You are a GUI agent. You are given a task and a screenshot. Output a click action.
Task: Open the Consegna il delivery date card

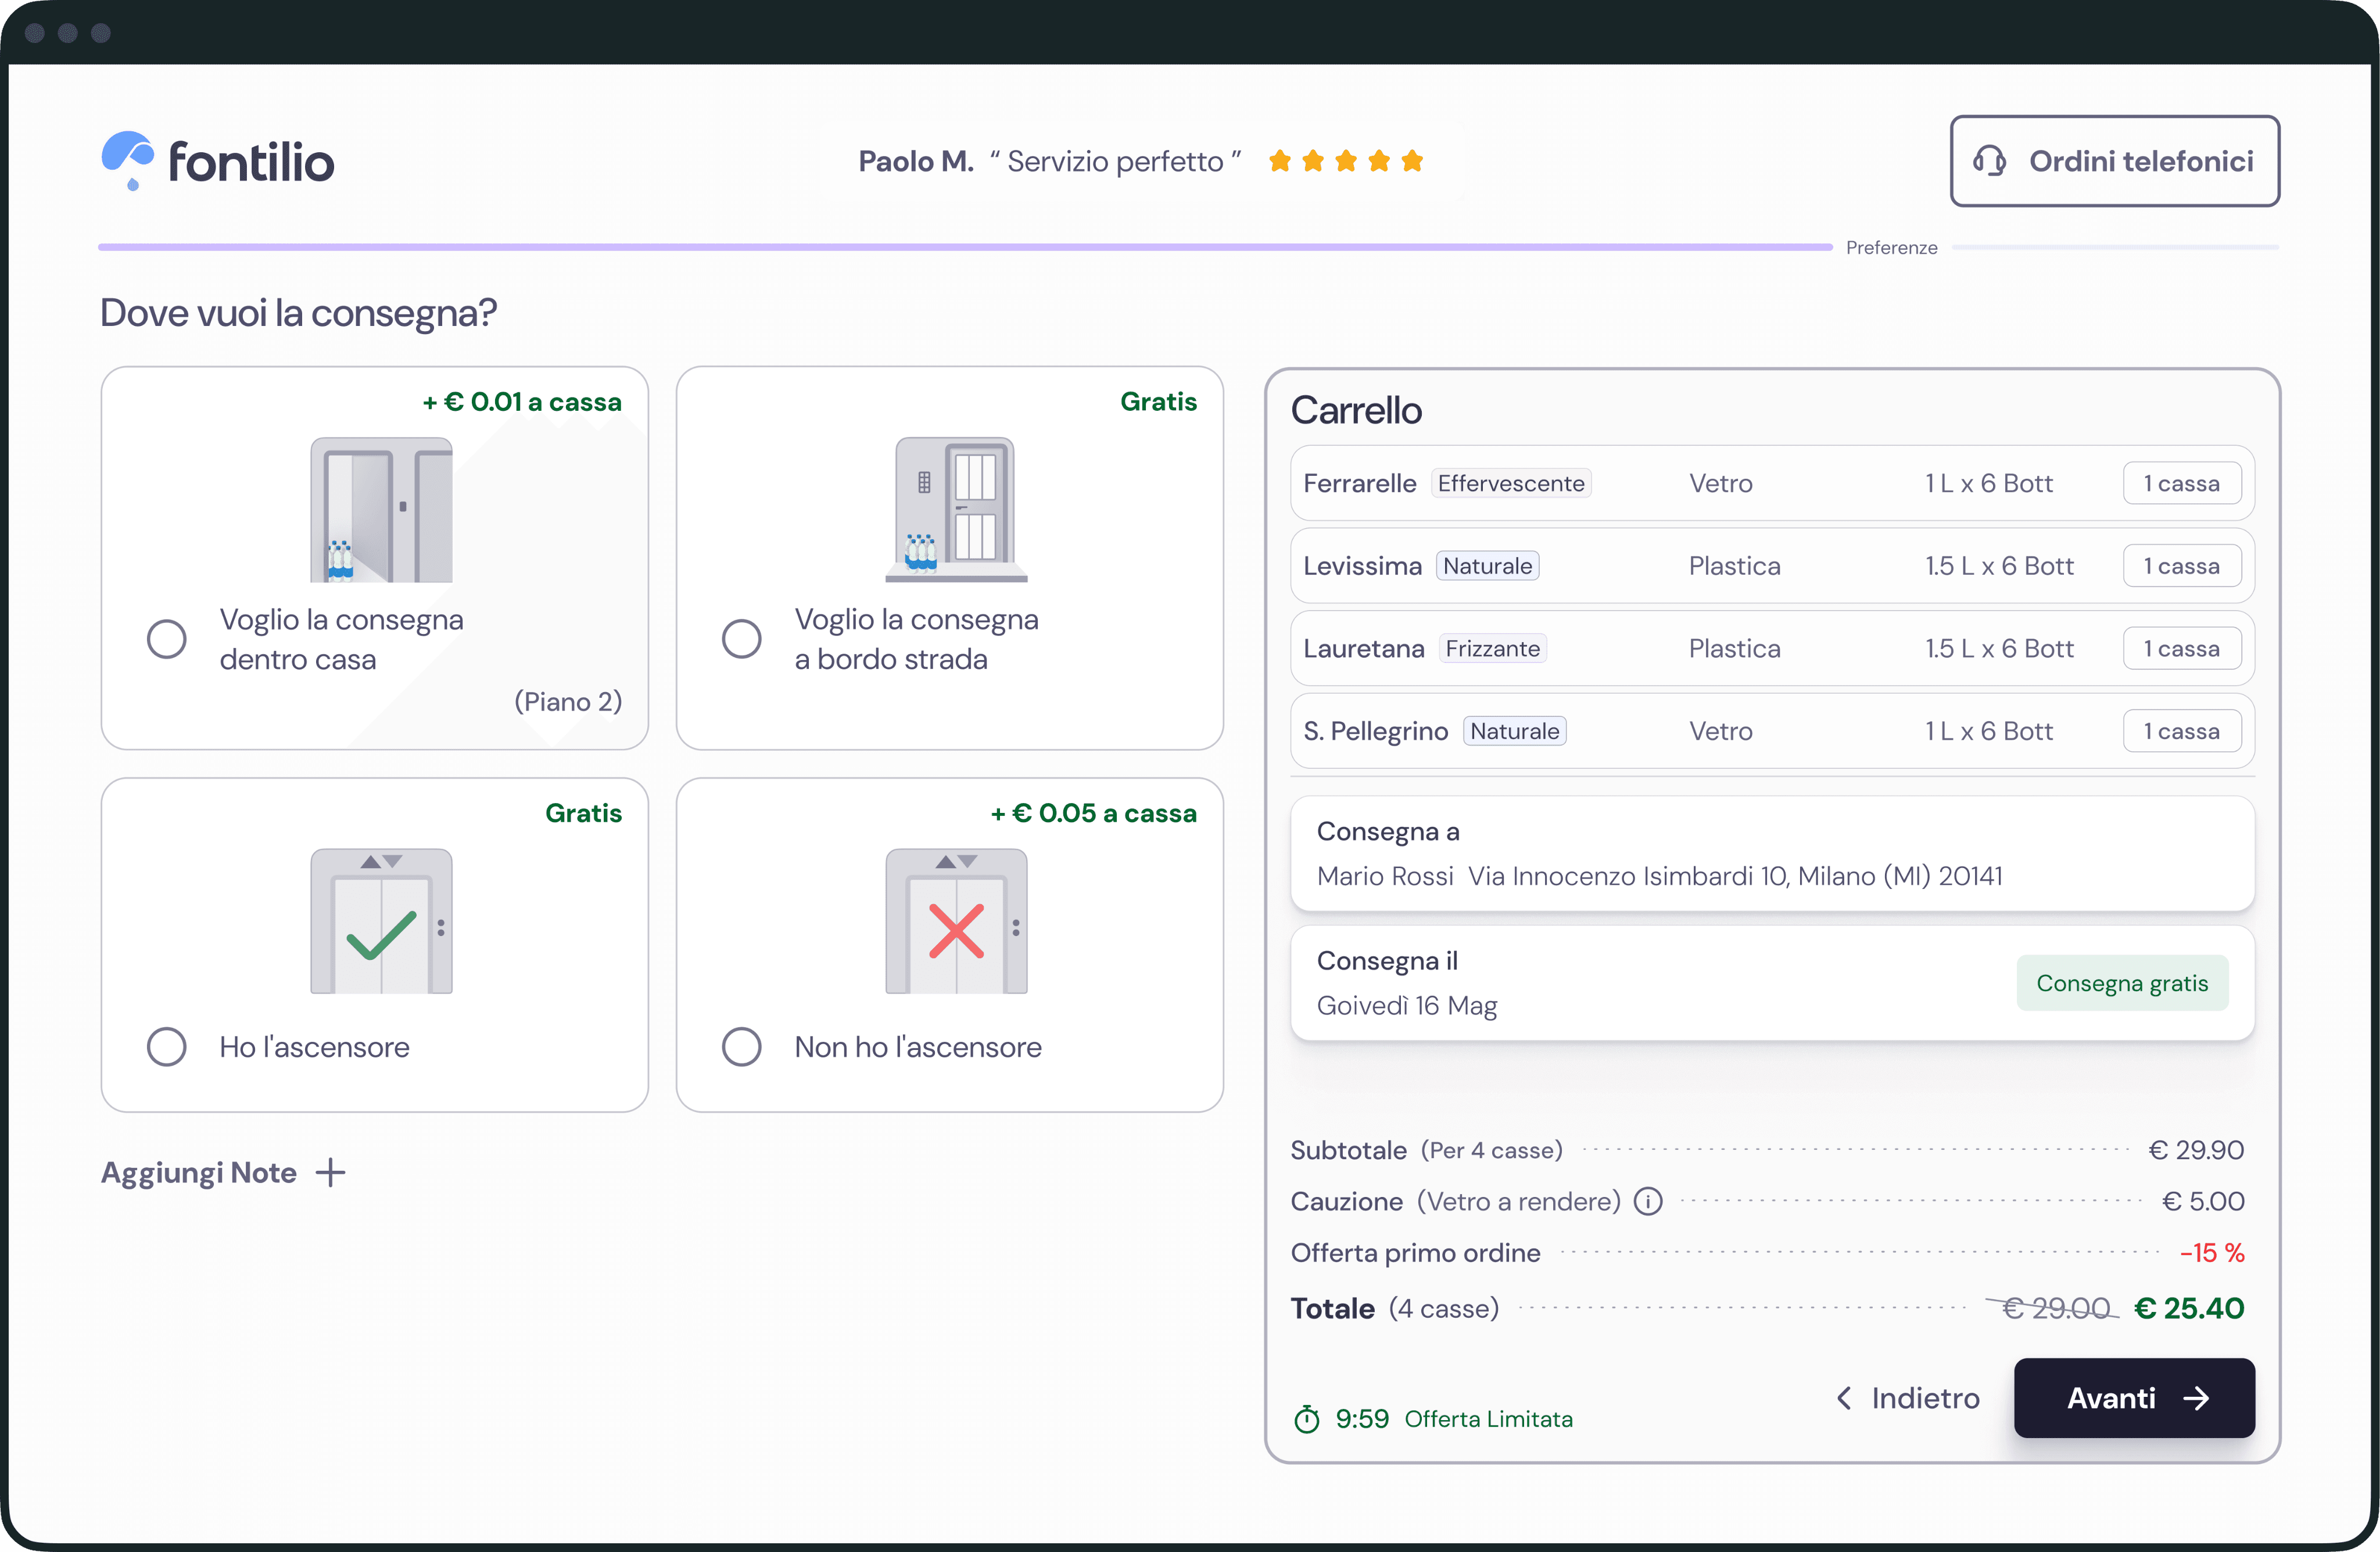point(1772,983)
